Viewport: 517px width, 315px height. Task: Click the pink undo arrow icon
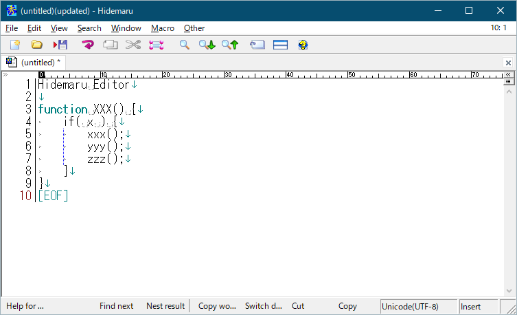click(88, 45)
